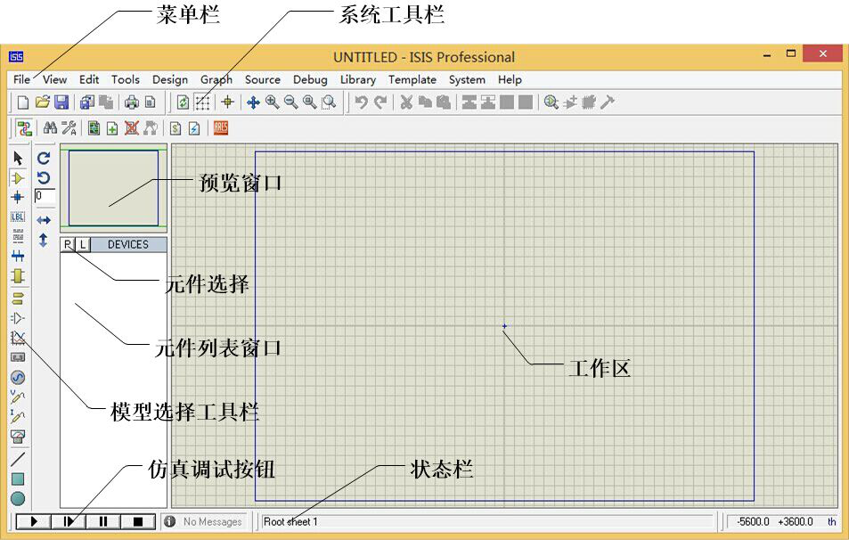Toggle the grid display
This screenshot has width=849, height=540.
click(202, 102)
